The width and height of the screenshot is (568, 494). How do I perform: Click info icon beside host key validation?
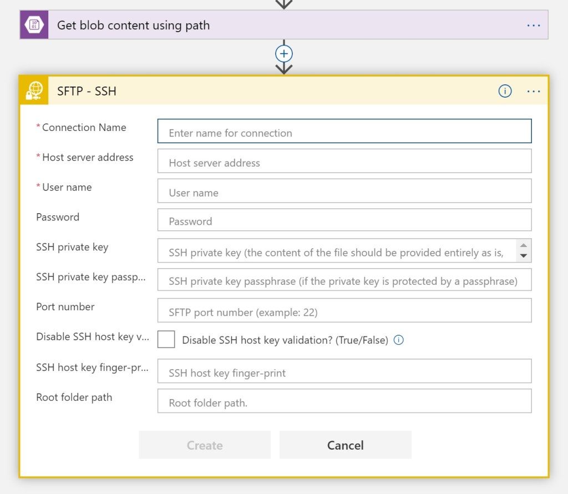[x=398, y=340]
